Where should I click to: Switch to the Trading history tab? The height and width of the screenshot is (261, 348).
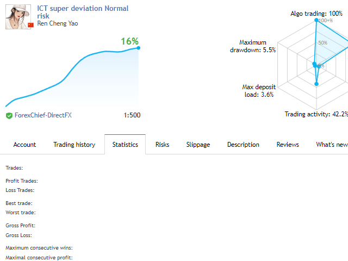[74, 145]
